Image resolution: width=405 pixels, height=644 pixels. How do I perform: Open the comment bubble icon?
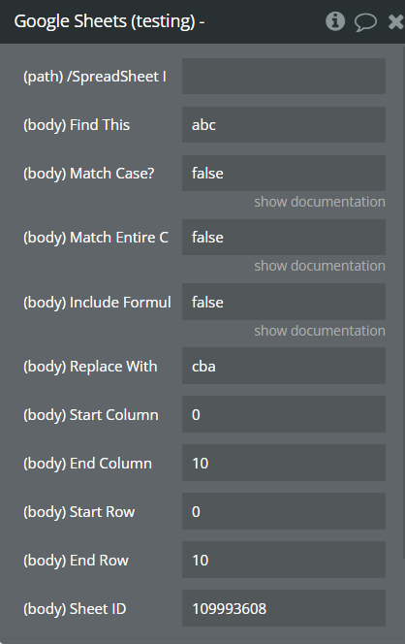[365, 21]
